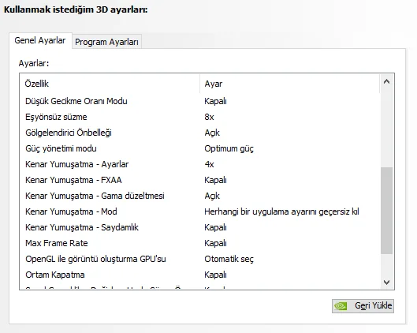
Task: Click the Kapalı value for Ortam Kapatma
Action: tap(215, 275)
